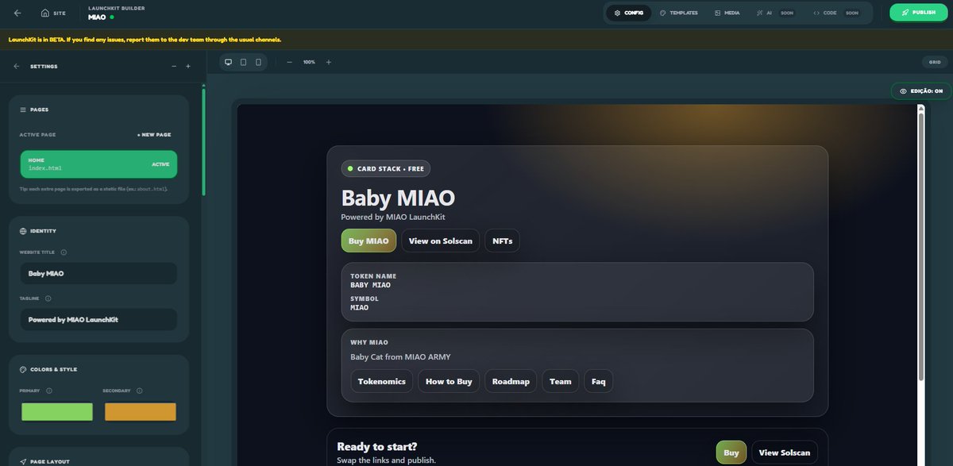The image size is (953, 466).
Task: Click the Buy MIAO button in preview
Action: [x=368, y=241]
